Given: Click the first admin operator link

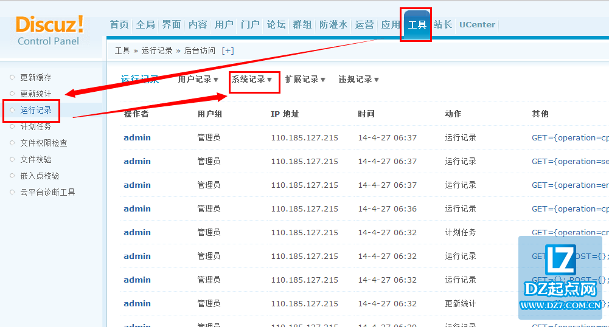Looking at the screenshot, I should pyautogui.click(x=137, y=138).
